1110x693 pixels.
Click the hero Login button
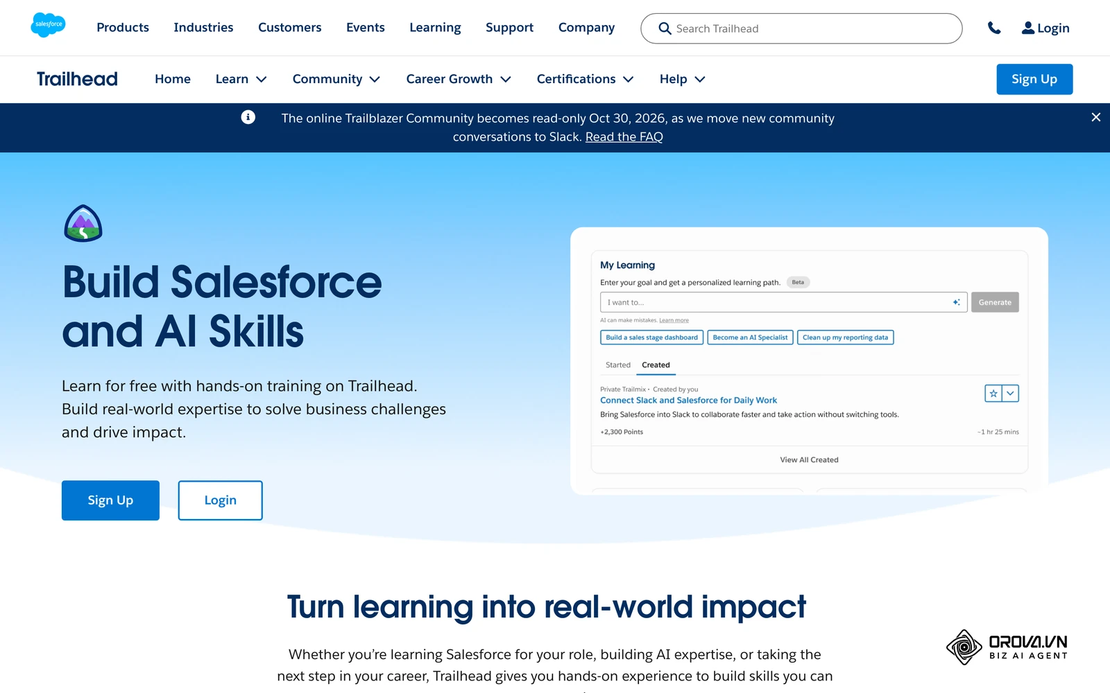tap(220, 500)
